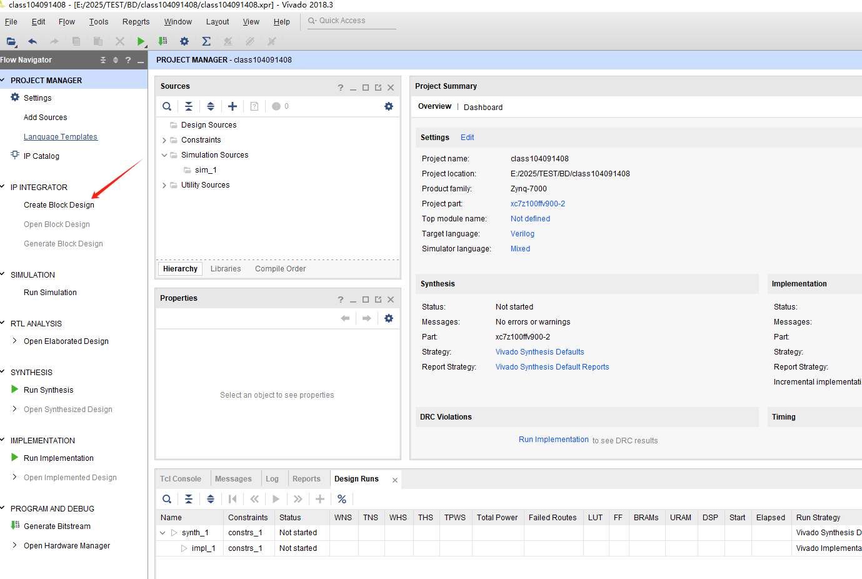
Task: Click the Quick Access search field
Action: 352,21
